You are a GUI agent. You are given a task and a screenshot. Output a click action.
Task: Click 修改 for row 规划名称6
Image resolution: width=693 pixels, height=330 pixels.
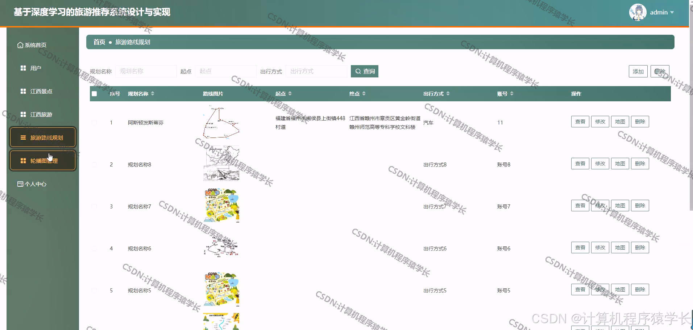pyautogui.click(x=600, y=247)
